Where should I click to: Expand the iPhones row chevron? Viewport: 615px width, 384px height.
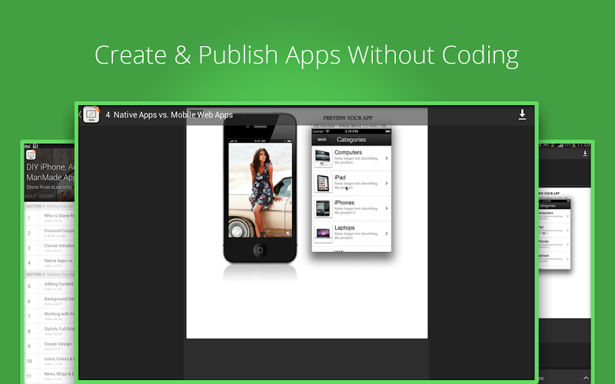coord(386,208)
